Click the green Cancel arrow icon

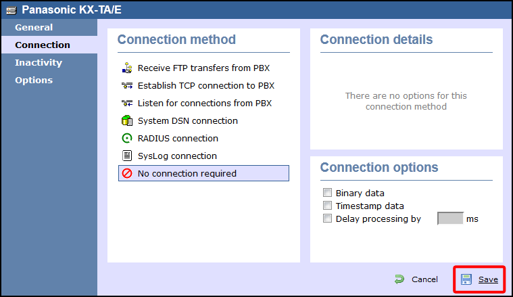click(399, 279)
